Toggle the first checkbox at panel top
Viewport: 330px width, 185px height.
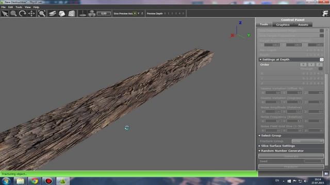(x=322, y=31)
